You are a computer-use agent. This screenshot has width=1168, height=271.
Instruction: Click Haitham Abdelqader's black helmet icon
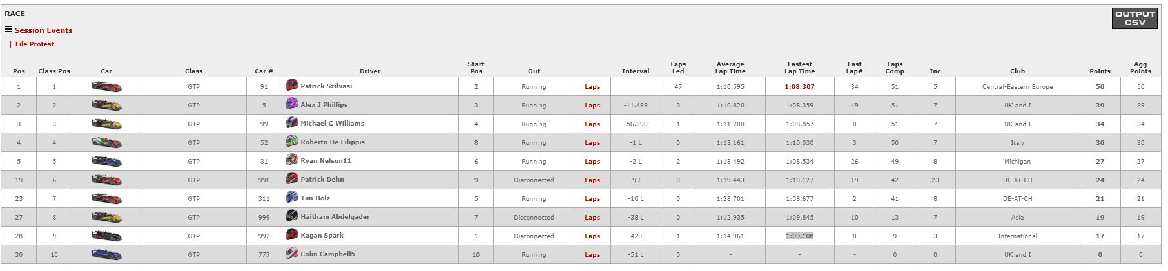(292, 216)
